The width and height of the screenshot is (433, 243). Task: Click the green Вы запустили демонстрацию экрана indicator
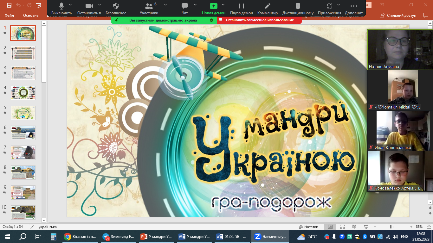164,20
